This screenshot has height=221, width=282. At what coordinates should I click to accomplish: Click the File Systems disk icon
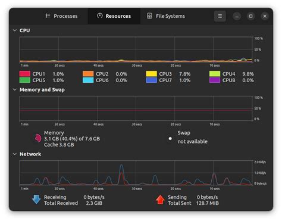pos(149,16)
